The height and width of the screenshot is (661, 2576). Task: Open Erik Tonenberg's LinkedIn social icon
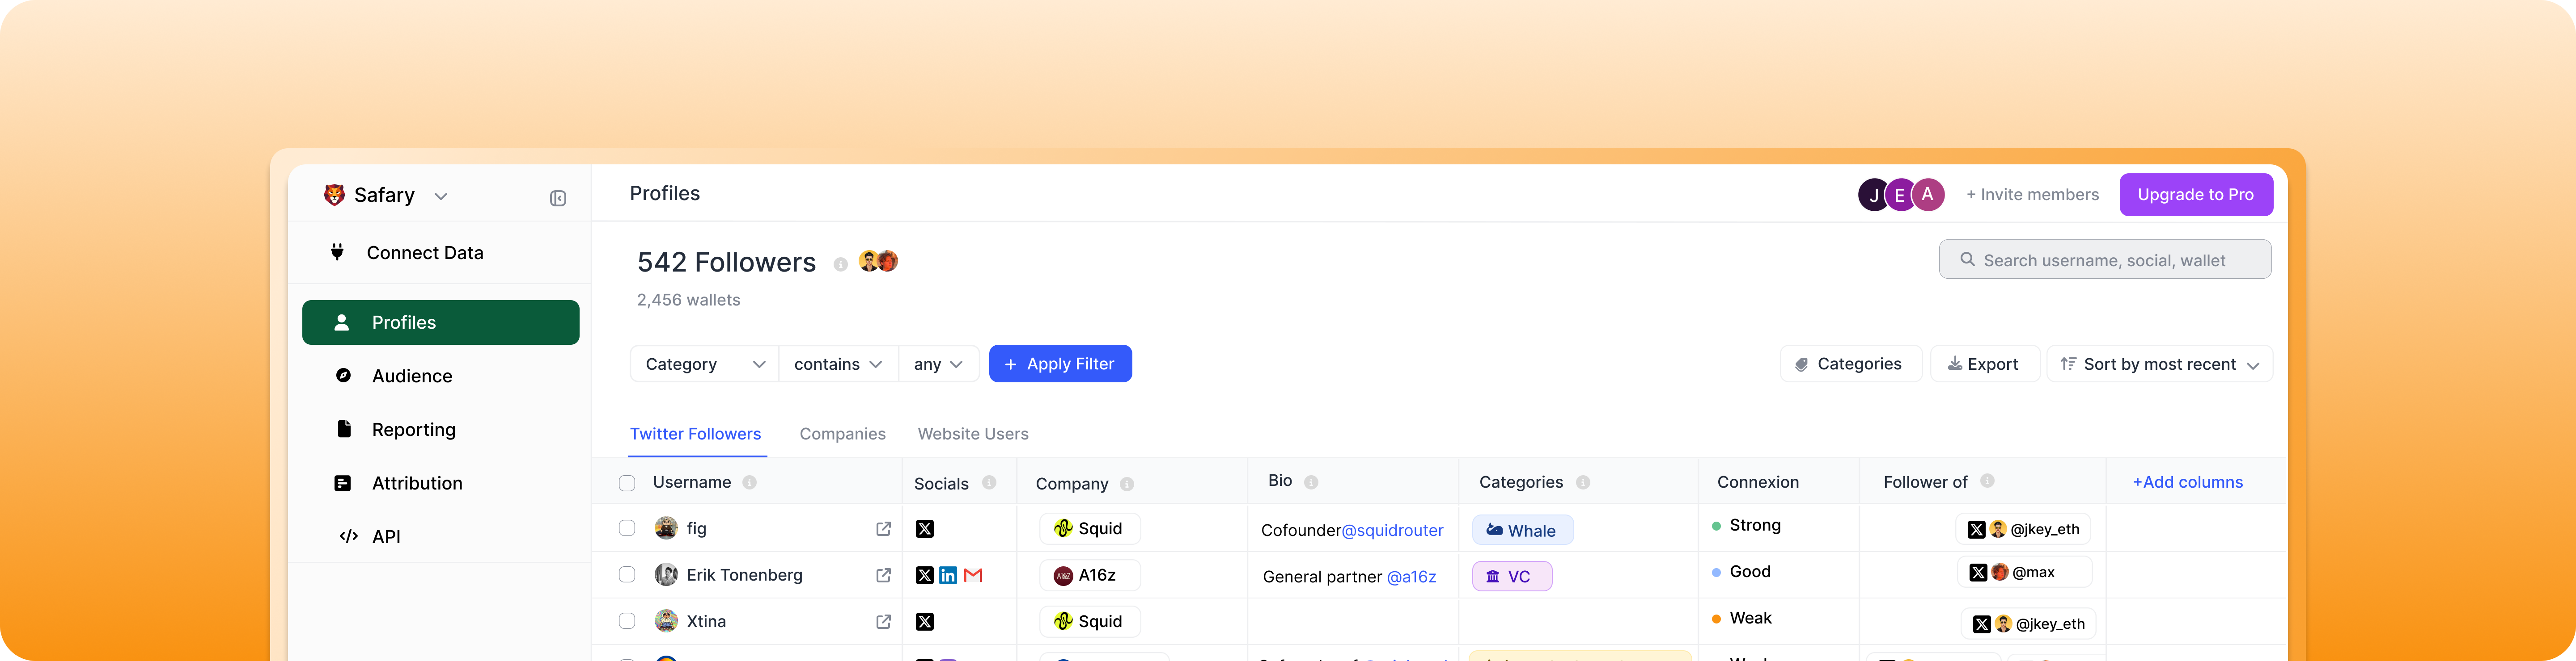coord(948,575)
